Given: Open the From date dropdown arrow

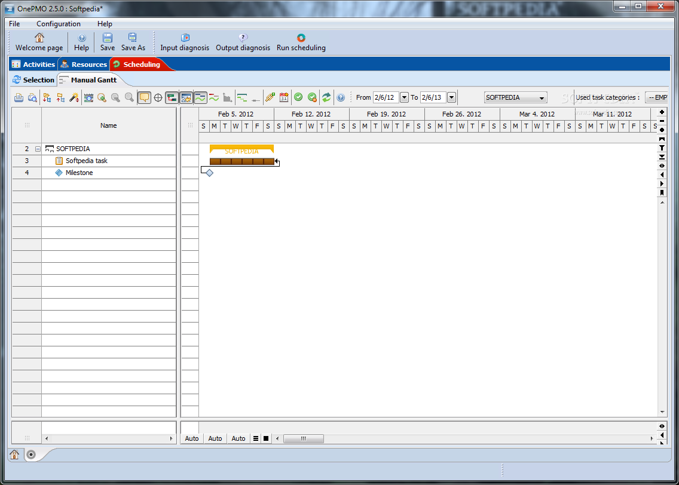Looking at the screenshot, I should point(404,97).
